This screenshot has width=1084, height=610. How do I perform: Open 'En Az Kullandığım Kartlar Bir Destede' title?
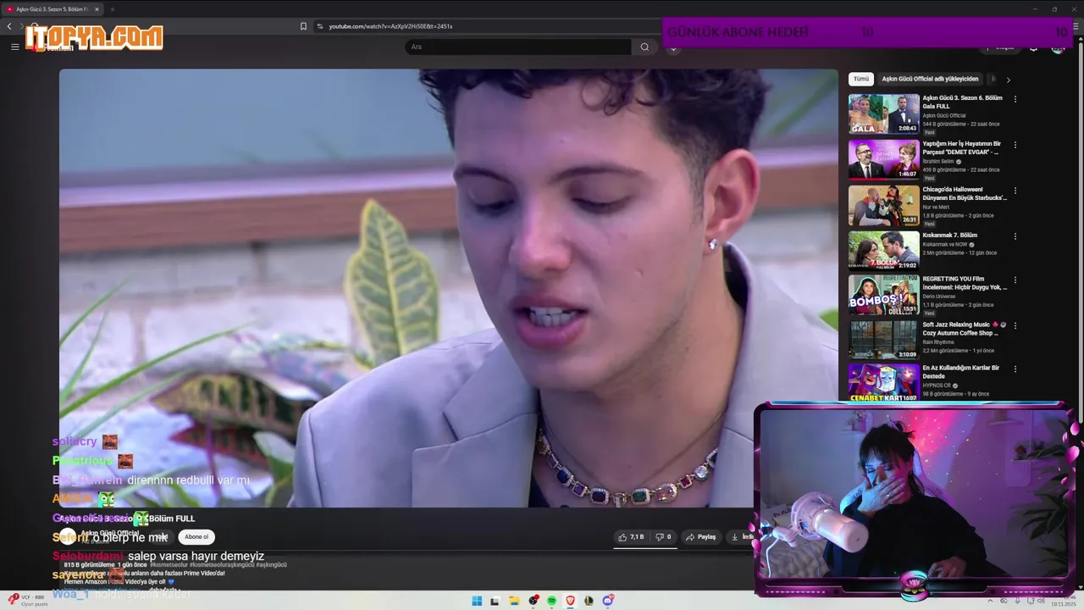point(961,372)
